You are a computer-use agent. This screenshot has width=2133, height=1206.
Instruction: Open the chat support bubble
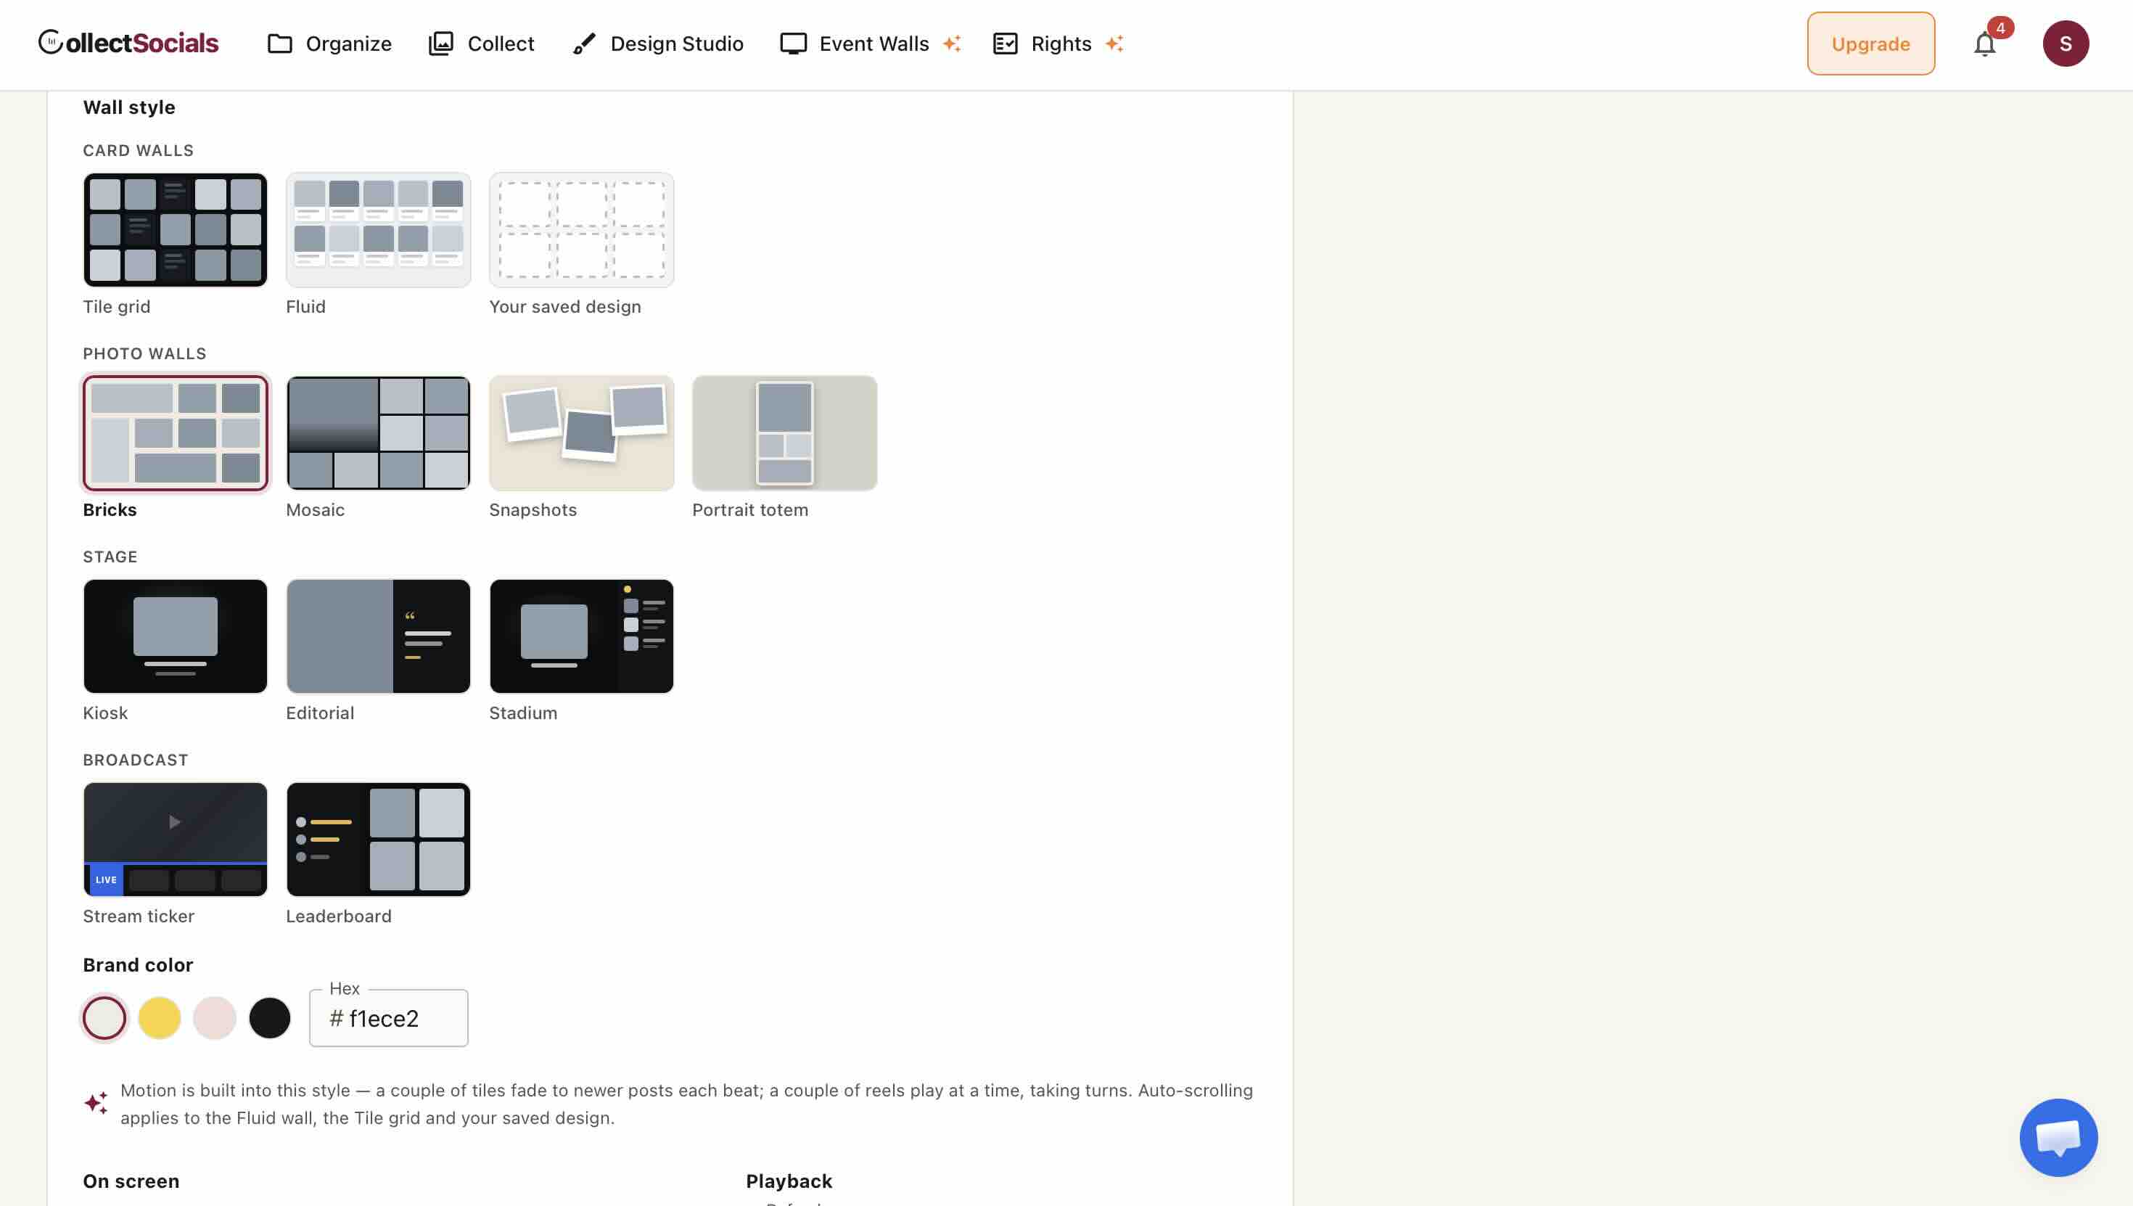tap(2058, 1137)
